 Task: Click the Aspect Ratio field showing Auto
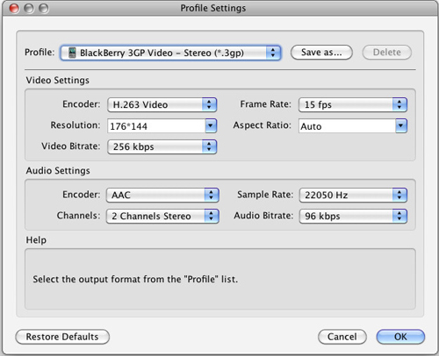click(347, 126)
